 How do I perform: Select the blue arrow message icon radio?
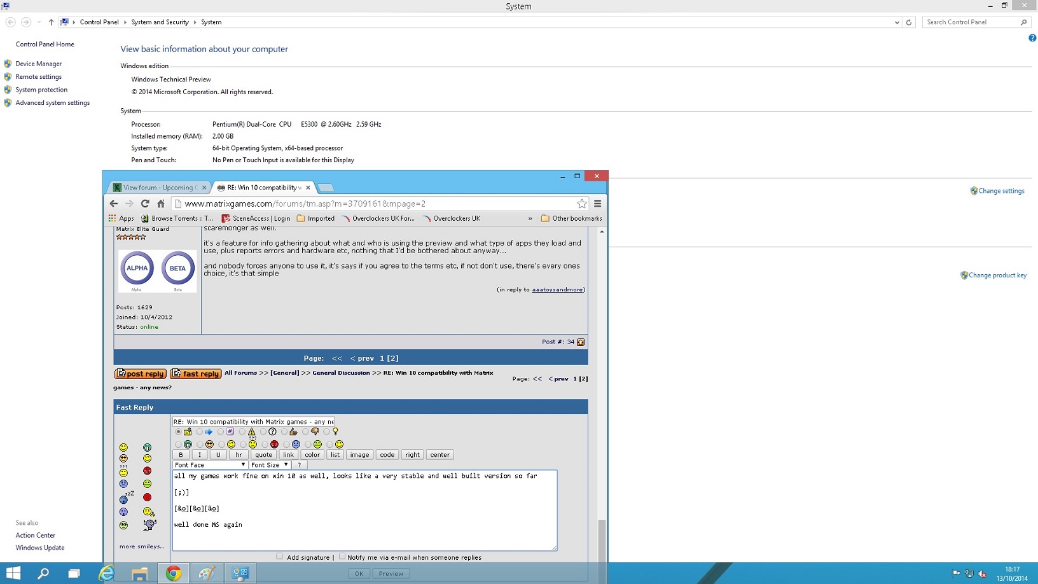tap(199, 432)
